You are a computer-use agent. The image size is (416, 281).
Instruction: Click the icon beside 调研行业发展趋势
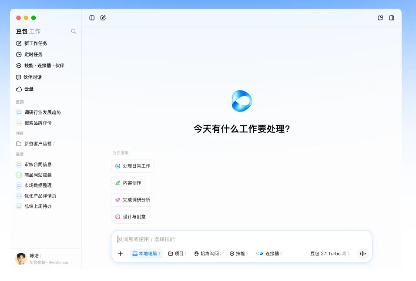click(x=19, y=112)
